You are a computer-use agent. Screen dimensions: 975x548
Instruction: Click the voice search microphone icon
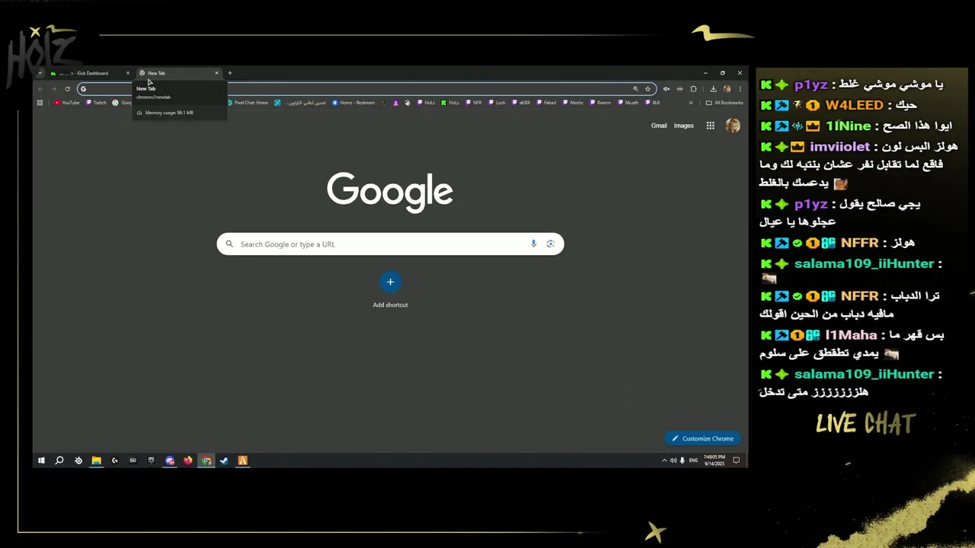coord(533,244)
